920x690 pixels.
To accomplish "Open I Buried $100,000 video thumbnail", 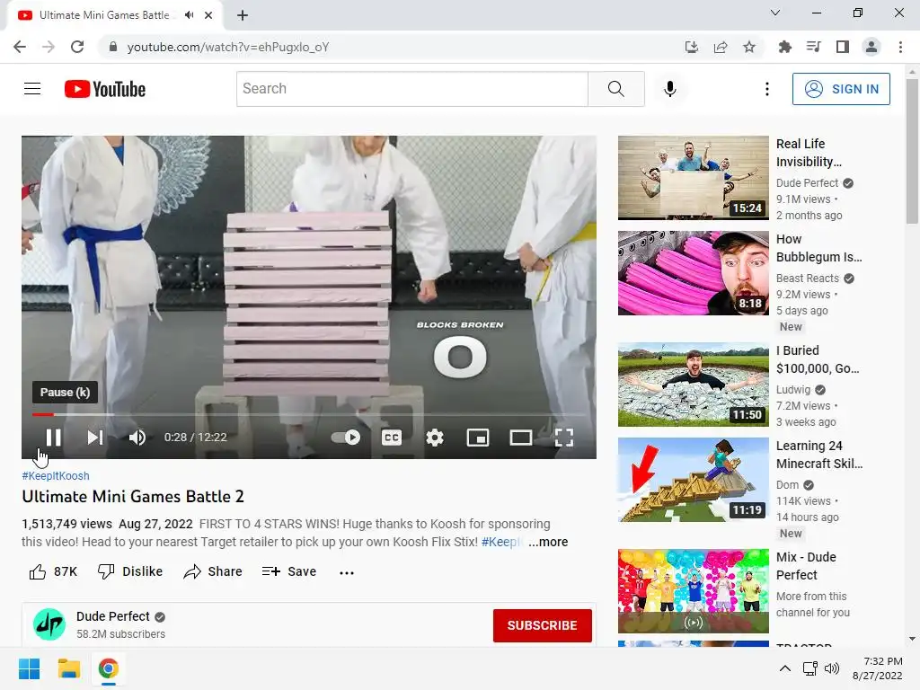I will pos(693,385).
